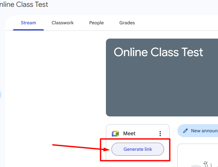The height and width of the screenshot is (167, 218).
Task: Click the partial blue circle at left edge
Action: tap(1, 95)
